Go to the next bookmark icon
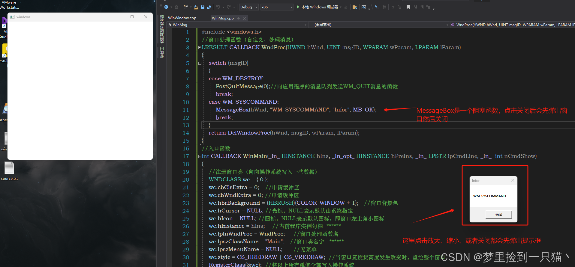 click(422, 7)
